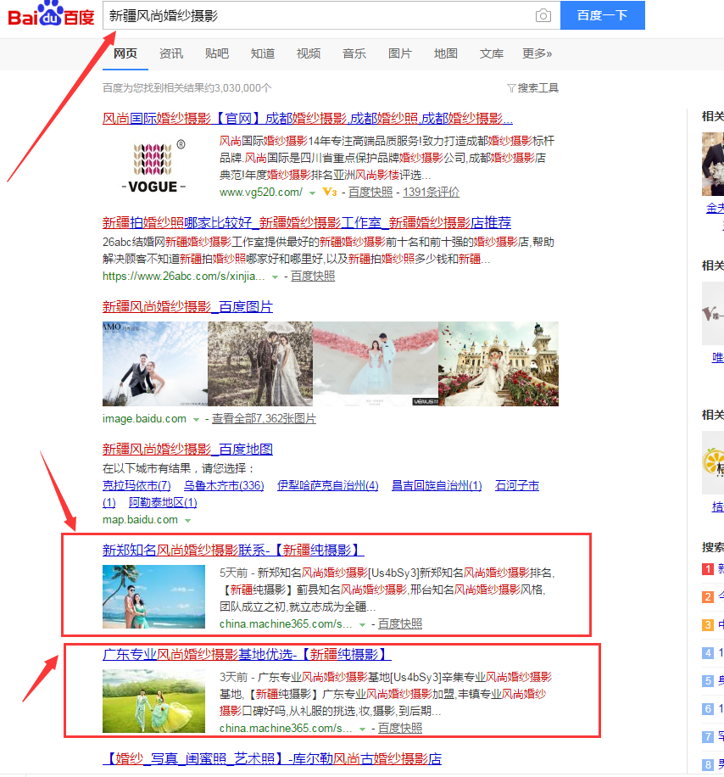Switch to the 资讯 tab
This screenshot has width=724, height=777.
(171, 53)
